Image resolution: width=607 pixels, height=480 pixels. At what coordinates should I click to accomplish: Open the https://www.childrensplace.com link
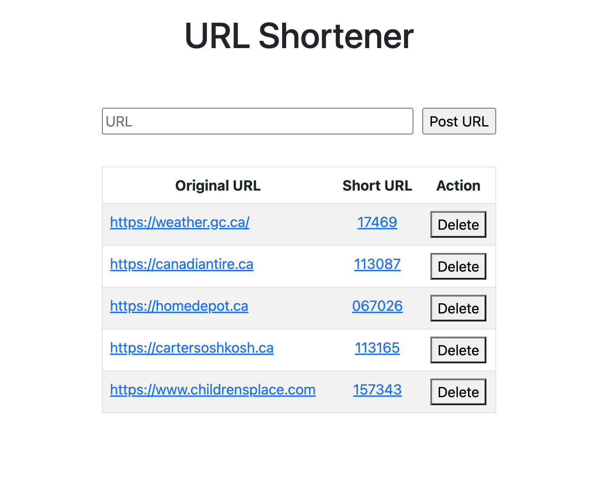click(x=213, y=390)
